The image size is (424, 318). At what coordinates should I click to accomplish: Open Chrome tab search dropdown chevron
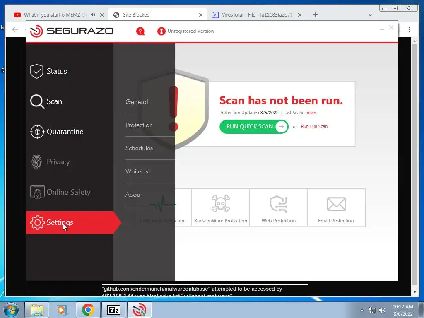point(370,15)
